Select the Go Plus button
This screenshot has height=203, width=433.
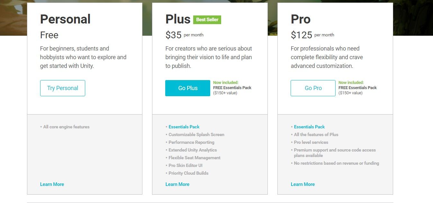click(x=188, y=88)
